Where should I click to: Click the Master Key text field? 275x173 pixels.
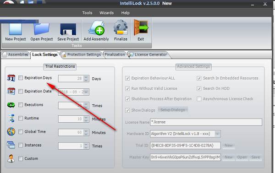pos(185,157)
